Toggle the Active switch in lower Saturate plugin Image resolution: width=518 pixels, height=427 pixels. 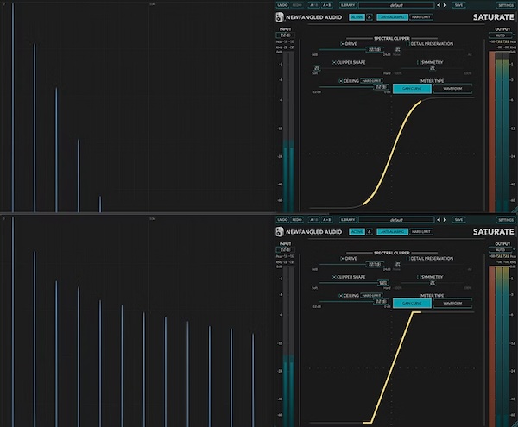click(x=357, y=232)
